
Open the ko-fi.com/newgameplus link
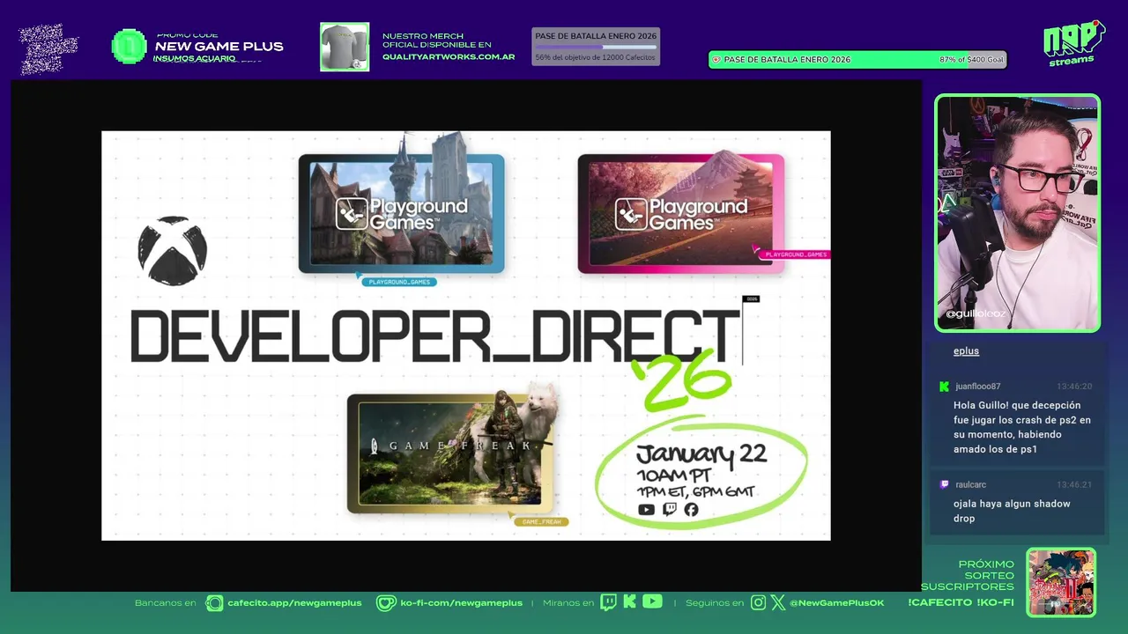pyautogui.click(x=461, y=603)
